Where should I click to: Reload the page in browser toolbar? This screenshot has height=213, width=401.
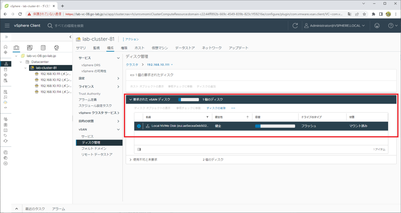point(20,14)
